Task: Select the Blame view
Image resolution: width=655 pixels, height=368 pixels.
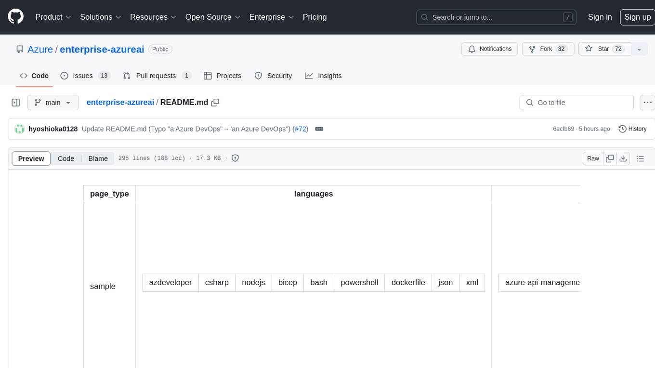Action: pyautogui.click(x=98, y=158)
